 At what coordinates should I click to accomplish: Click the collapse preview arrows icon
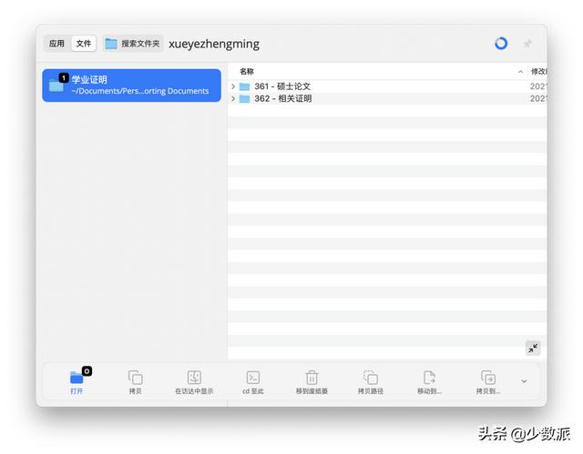[x=533, y=348]
